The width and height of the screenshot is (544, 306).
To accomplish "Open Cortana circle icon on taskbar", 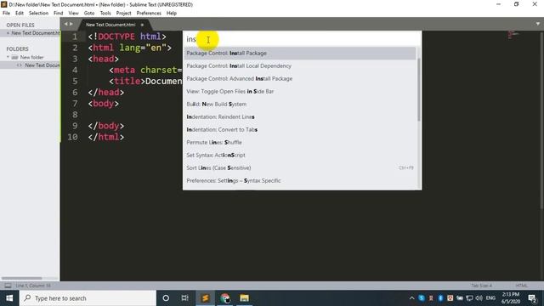I will [166, 298].
